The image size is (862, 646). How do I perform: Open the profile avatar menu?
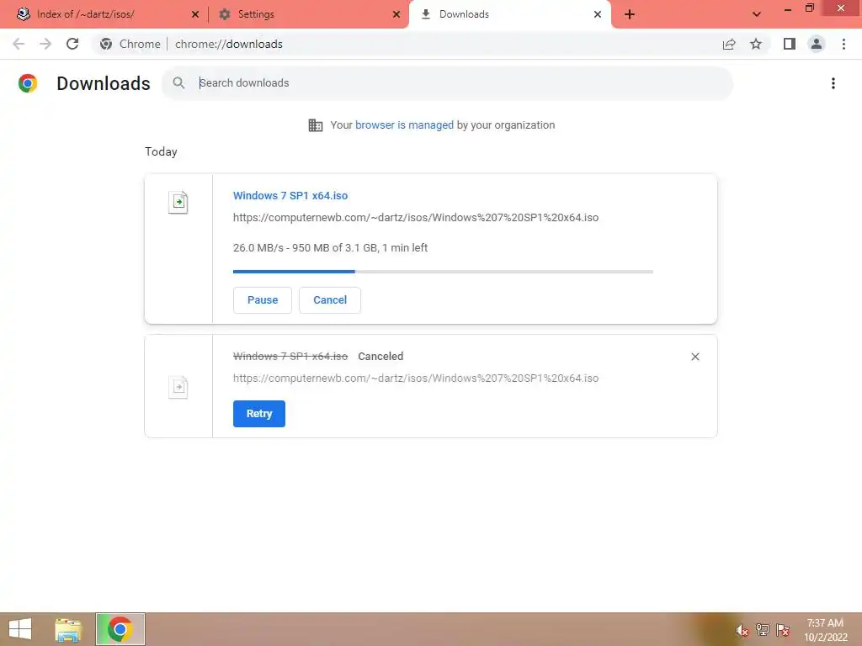(x=817, y=44)
